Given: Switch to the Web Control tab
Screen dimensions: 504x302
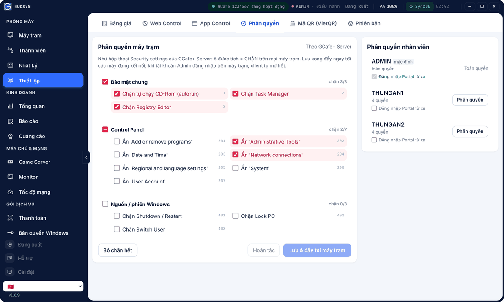Looking at the screenshot, I should 162,23.
